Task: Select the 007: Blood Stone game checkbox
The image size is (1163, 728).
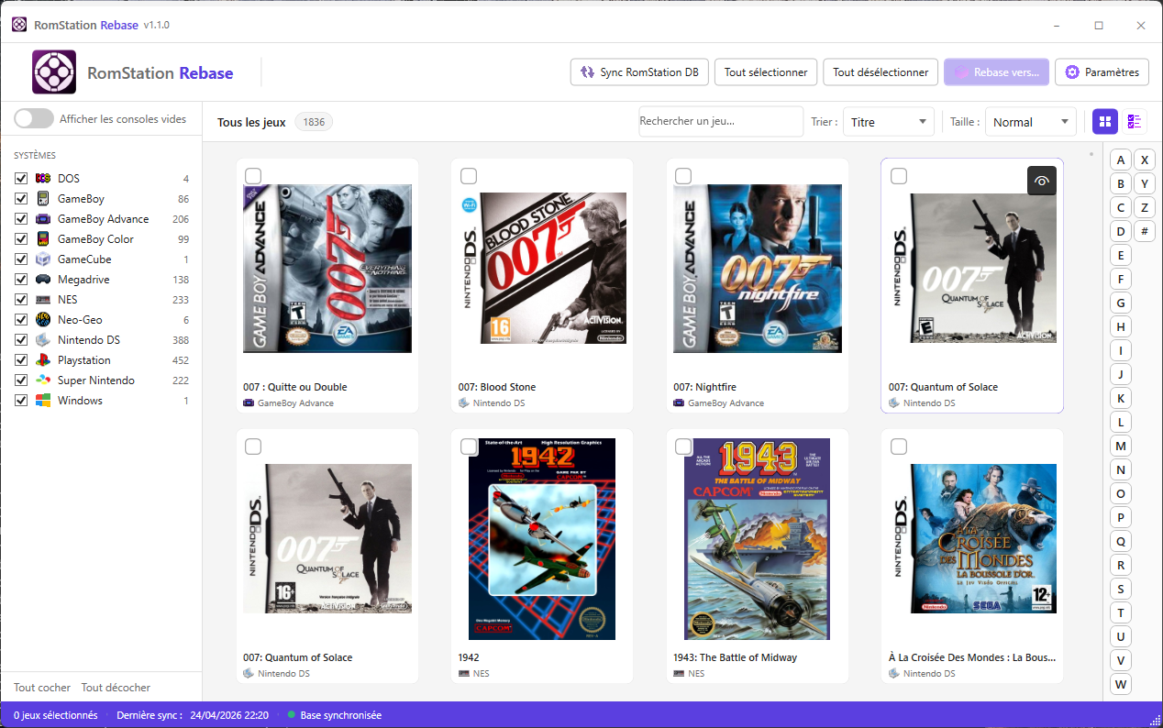Action: click(x=468, y=176)
